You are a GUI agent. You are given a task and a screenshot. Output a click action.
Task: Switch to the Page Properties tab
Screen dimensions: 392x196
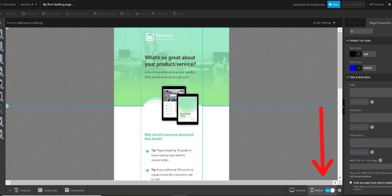[380, 23]
